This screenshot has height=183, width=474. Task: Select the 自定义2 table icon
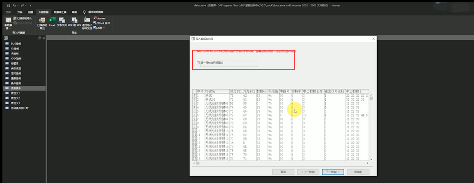click(x=7, y=98)
